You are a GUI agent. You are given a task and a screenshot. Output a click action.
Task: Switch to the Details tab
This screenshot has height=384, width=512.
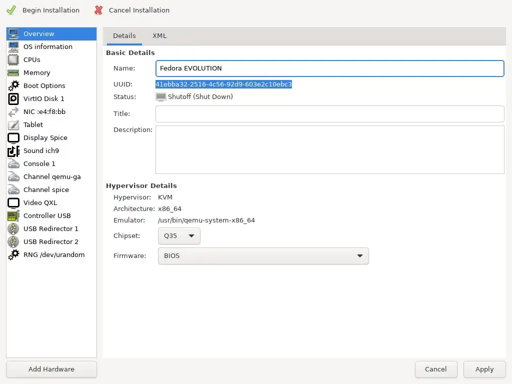pos(124,36)
